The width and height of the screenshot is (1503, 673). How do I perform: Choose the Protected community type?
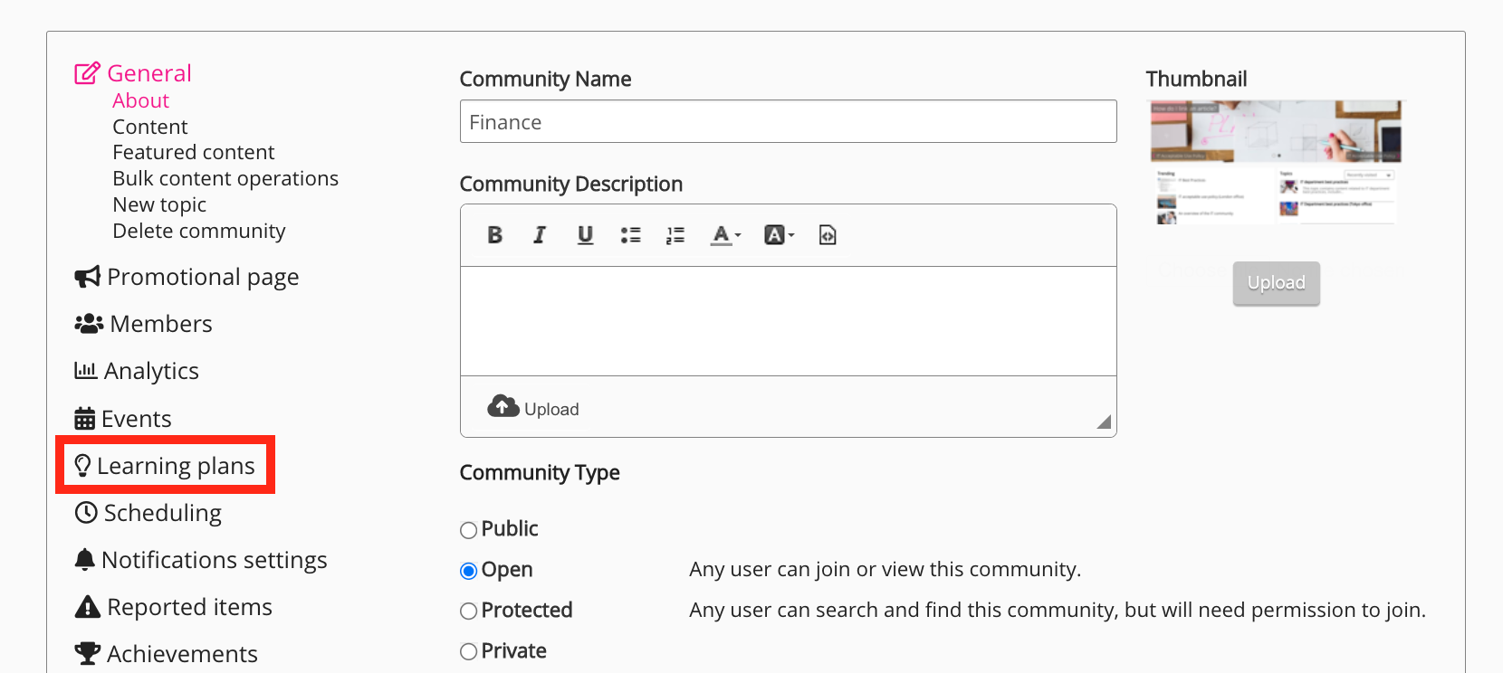pyautogui.click(x=468, y=611)
